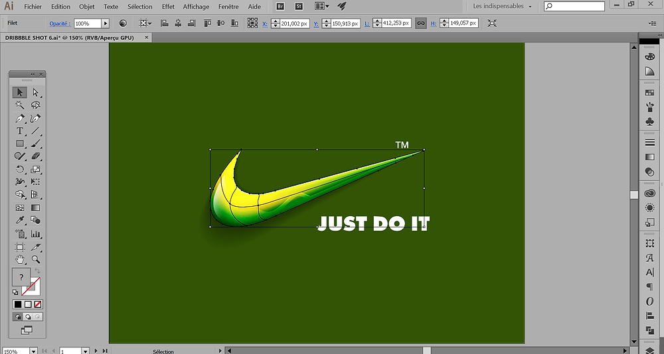
Task: Open the Stroke panel lines icon
Action: [649, 143]
